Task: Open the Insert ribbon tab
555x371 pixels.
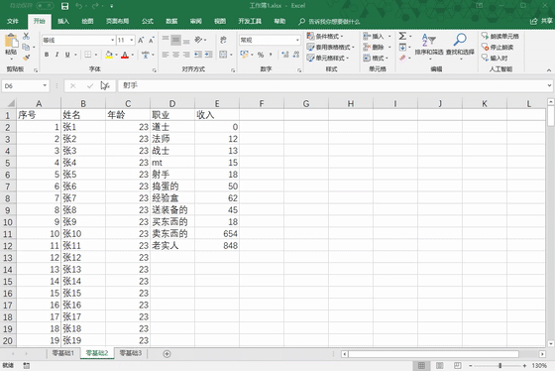Action: tap(63, 21)
